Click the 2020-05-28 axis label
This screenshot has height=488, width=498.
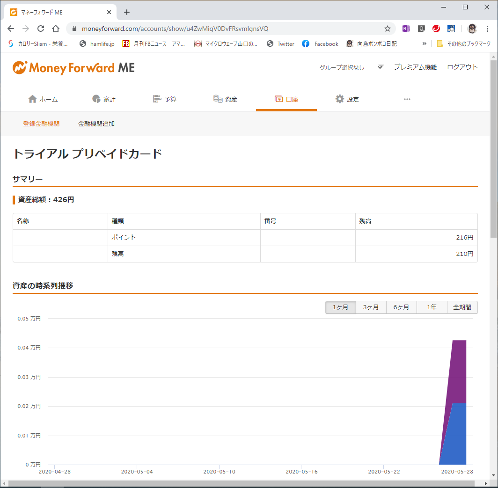tap(457, 472)
